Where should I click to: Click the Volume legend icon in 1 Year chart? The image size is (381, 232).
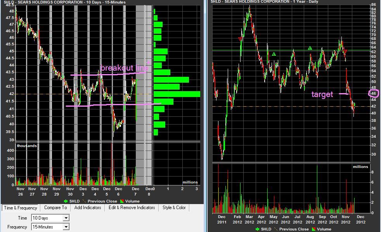(x=314, y=229)
